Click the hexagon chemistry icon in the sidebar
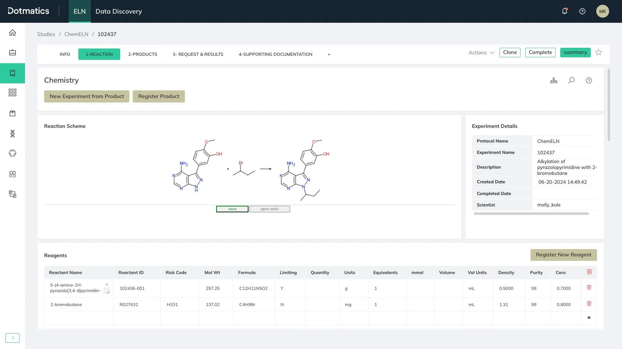This screenshot has height=349, width=622. point(12,153)
